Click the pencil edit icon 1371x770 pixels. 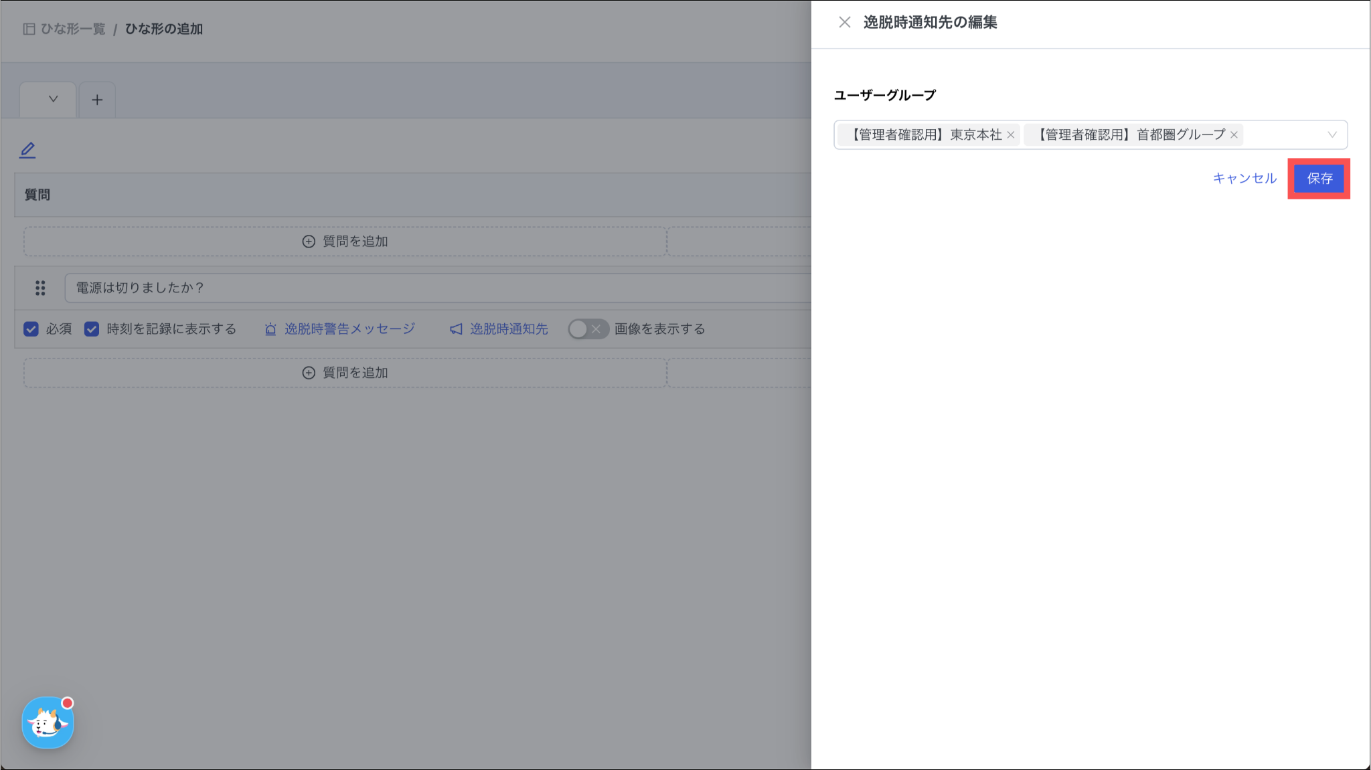(27, 150)
